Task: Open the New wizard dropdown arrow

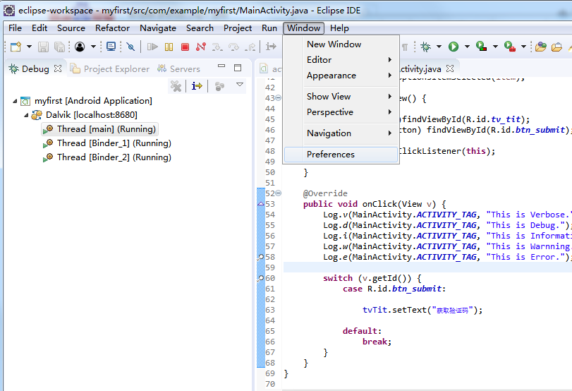Action: click(29, 47)
